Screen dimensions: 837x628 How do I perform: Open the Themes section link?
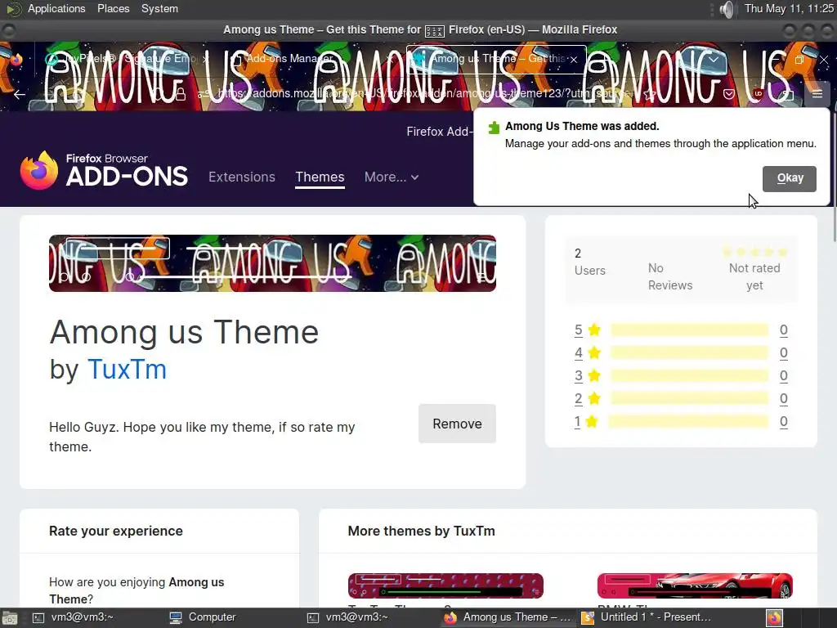pyautogui.click(x=320, y=177)
